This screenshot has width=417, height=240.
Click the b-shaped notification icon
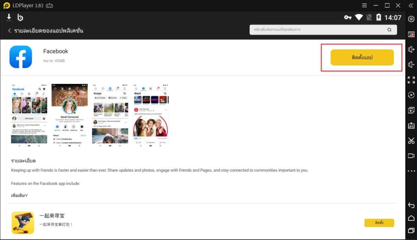click(20, 18)
